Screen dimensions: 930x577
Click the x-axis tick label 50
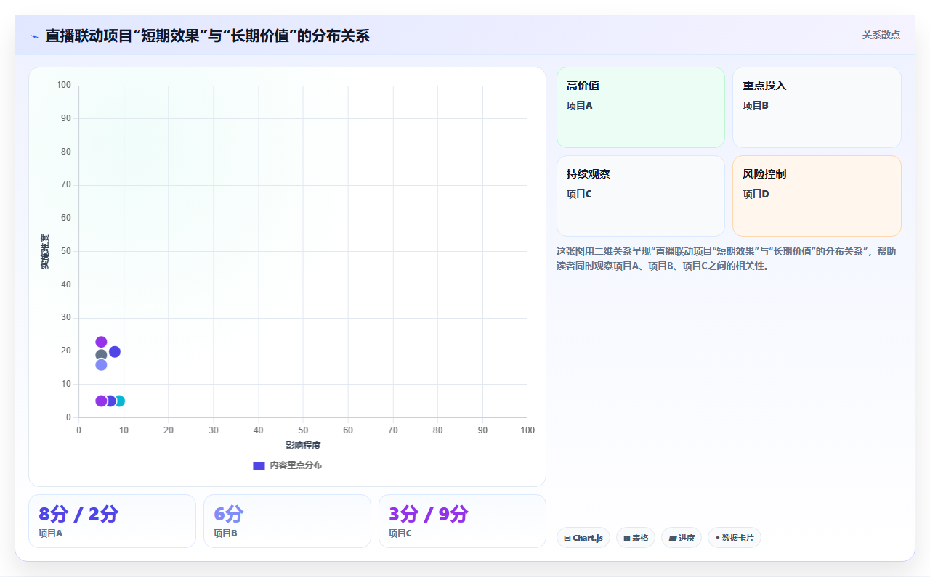click(303, 430)
